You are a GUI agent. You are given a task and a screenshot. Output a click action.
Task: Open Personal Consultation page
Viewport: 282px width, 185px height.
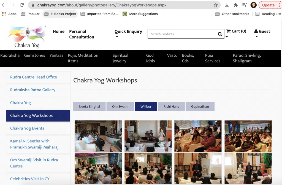[x=82, y=34]
